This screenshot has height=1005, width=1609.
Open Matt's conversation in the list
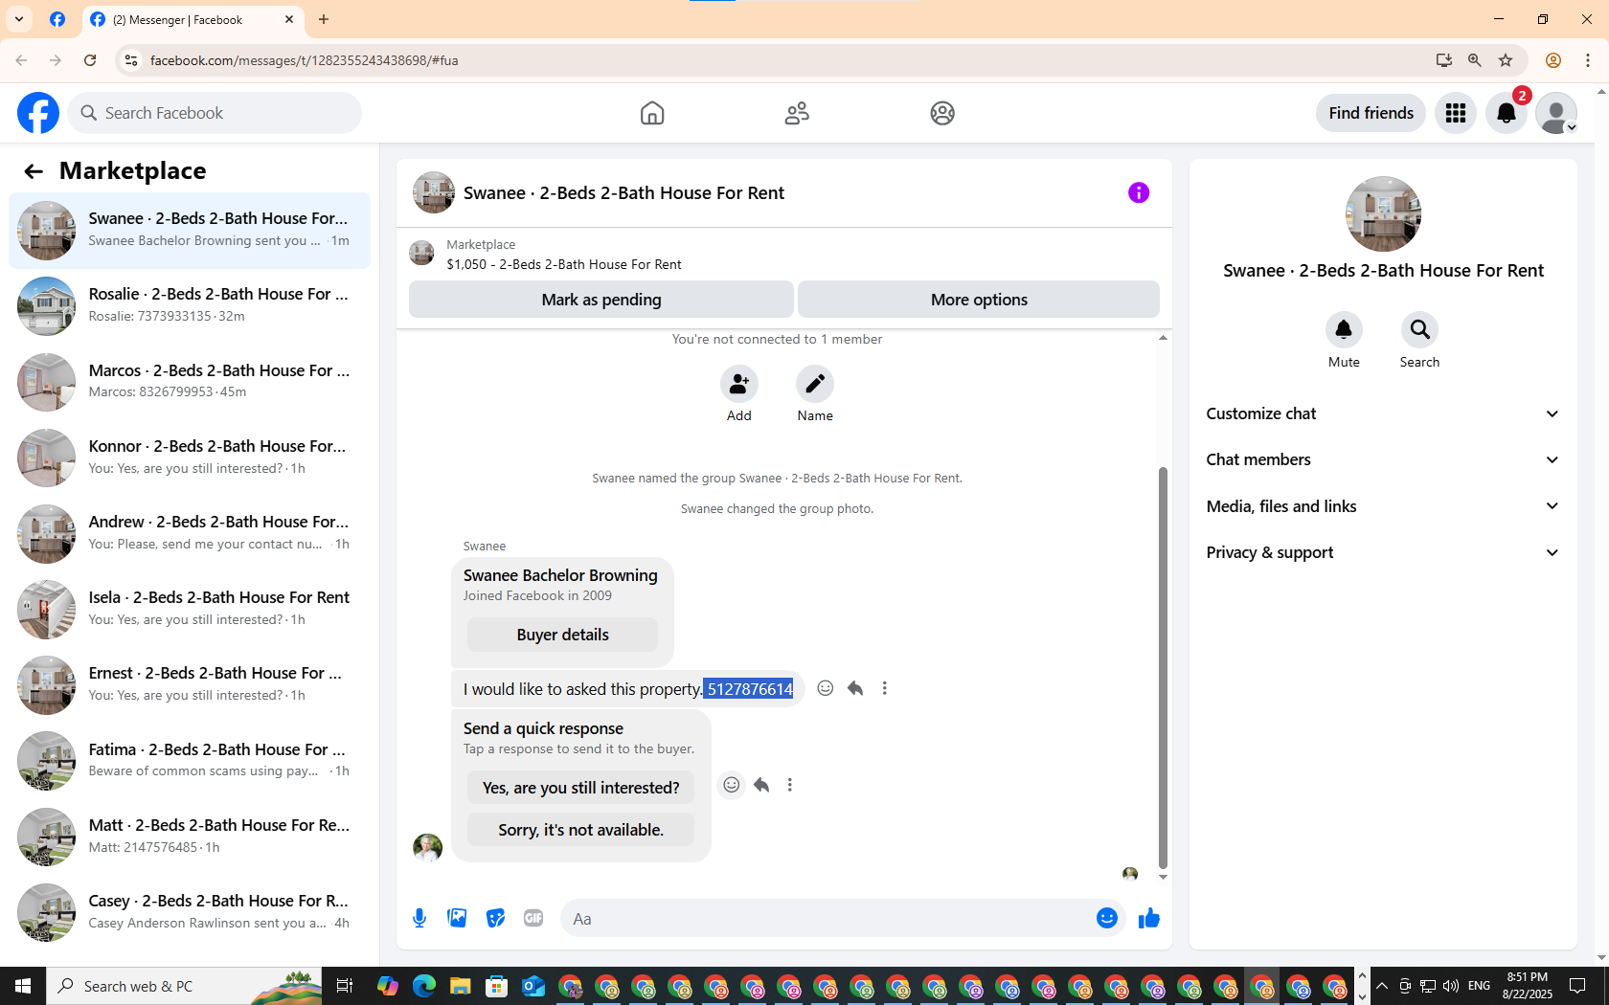click(x=190, y=837)
